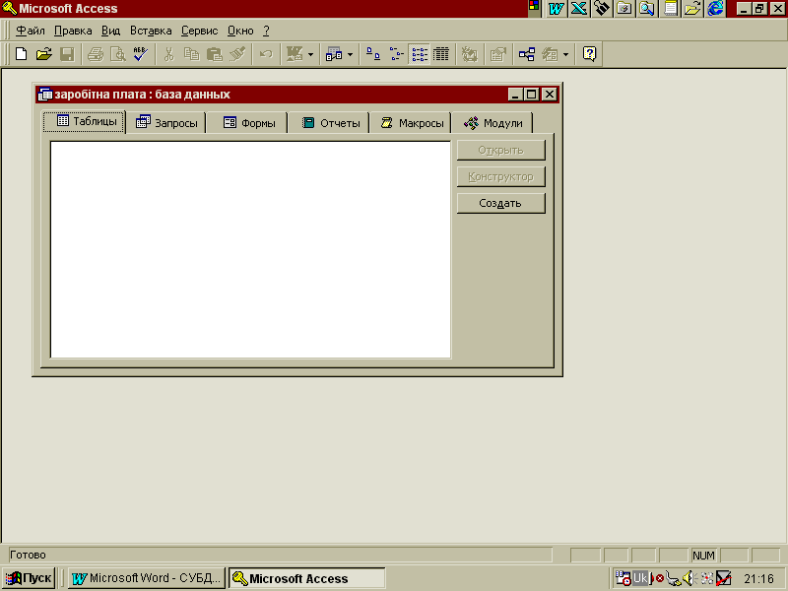Click the magnifier folder Office shortcut icon
The width and height of the screenshot is (788, 591).
pyautogui.click(x=647, y=8)
